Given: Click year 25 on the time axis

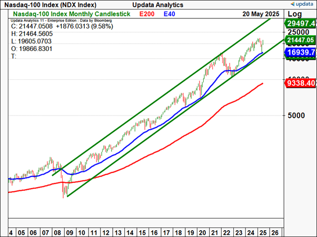Looking at the screenshot, I should tap(263, 233).
